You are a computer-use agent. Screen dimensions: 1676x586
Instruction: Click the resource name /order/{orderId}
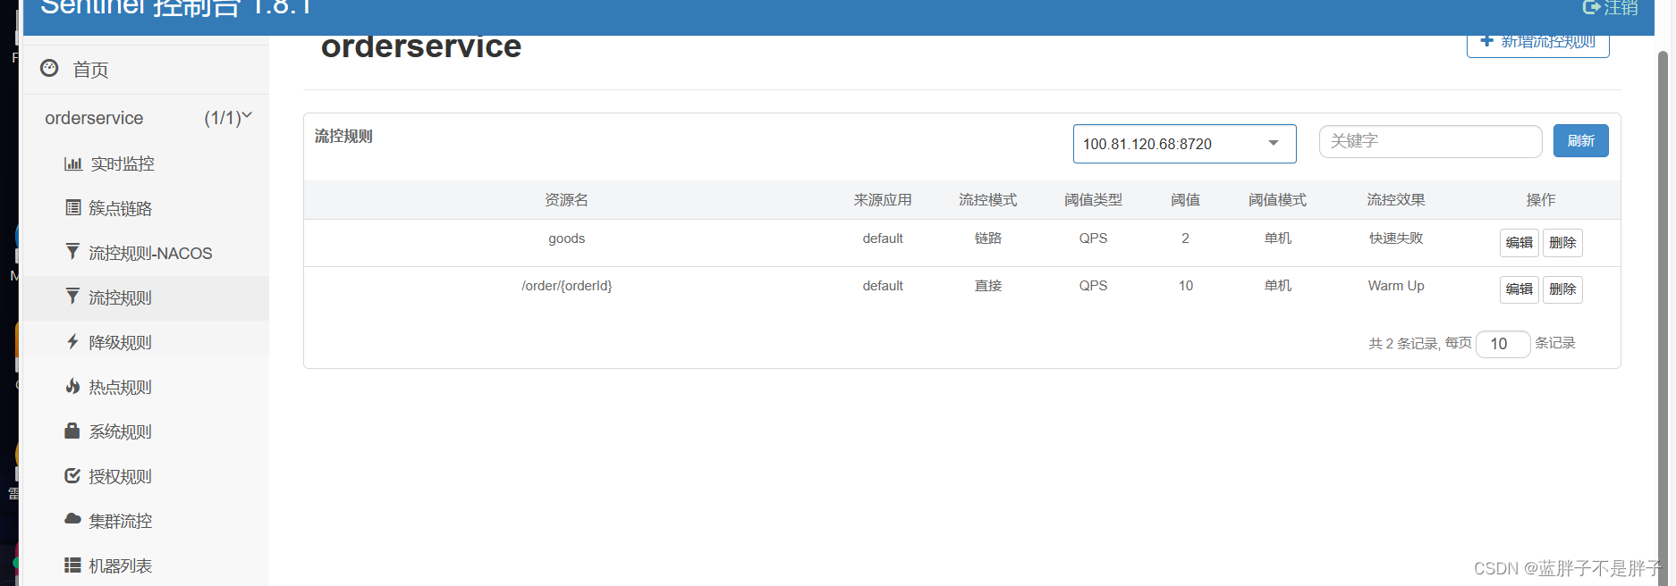566,286
